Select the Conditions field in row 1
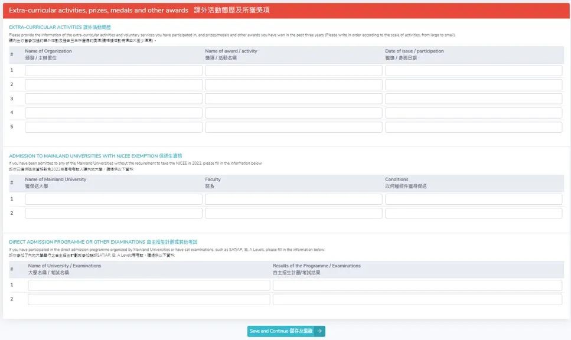The image size is (571, 340). [x=474, y=200]
